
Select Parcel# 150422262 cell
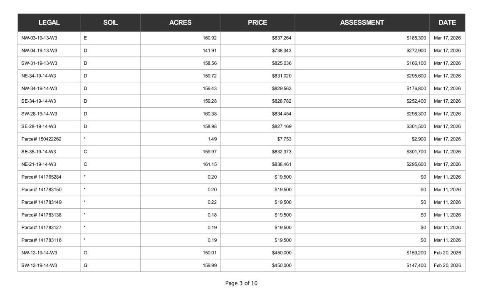pyautogui.click(x=41, y=139)
